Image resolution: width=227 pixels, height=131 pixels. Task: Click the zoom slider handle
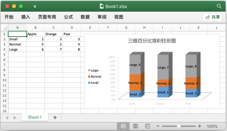179,126
